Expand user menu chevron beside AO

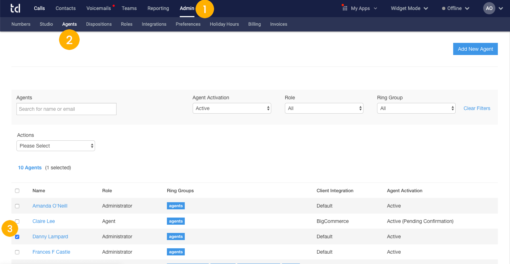click(x=500, y=9)
